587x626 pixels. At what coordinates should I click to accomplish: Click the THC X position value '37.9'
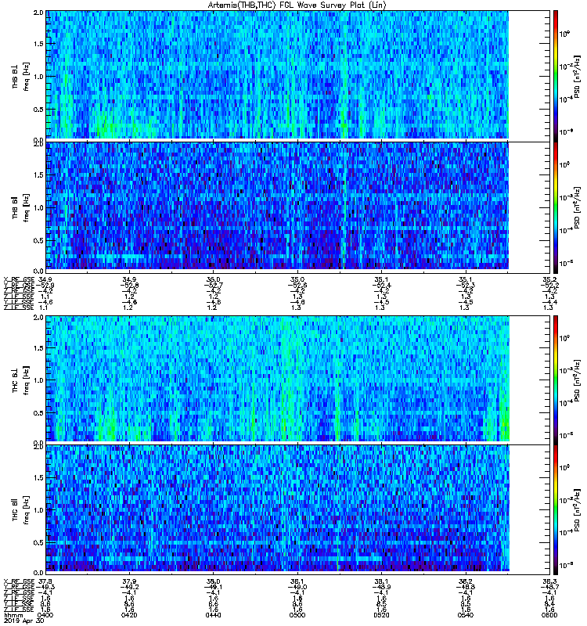pyautogui.click(x=129, y=581)
